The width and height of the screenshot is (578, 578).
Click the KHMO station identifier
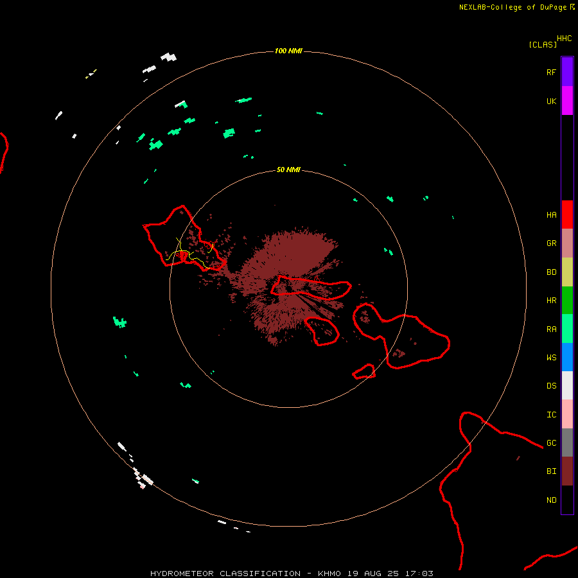(329, 574)
